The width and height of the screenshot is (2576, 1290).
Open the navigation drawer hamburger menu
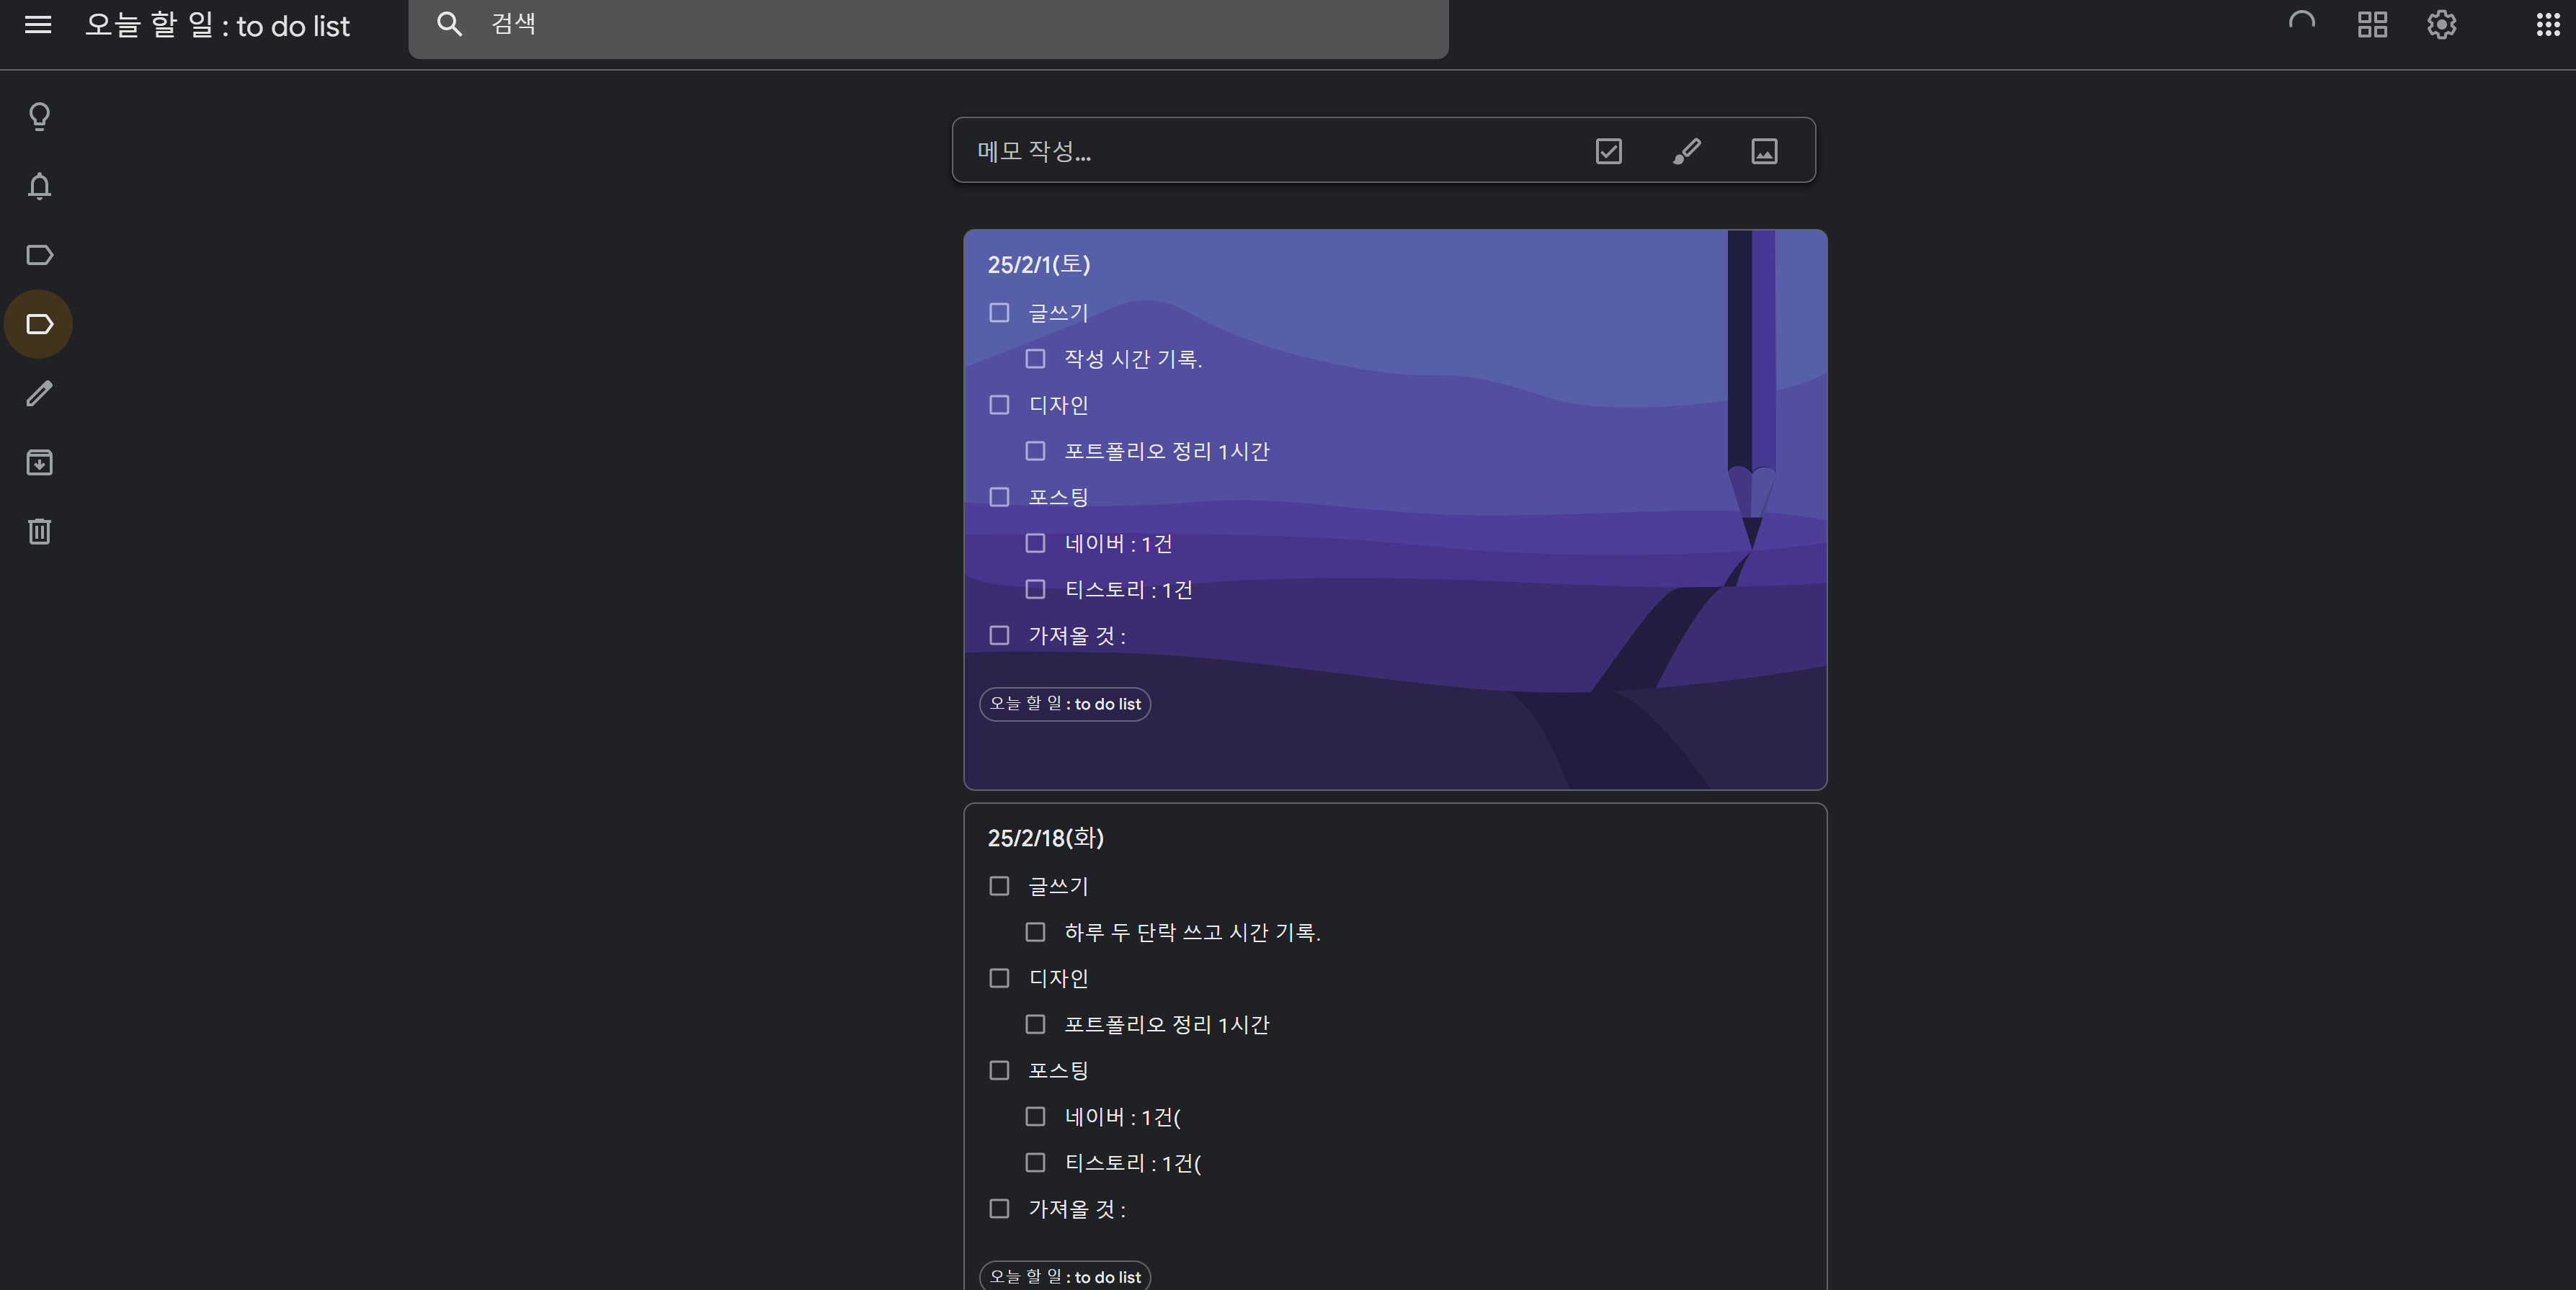click(38, 25)
